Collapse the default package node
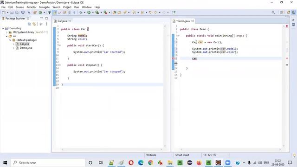This screenshot has height=167, width=297. click(10, 40)
